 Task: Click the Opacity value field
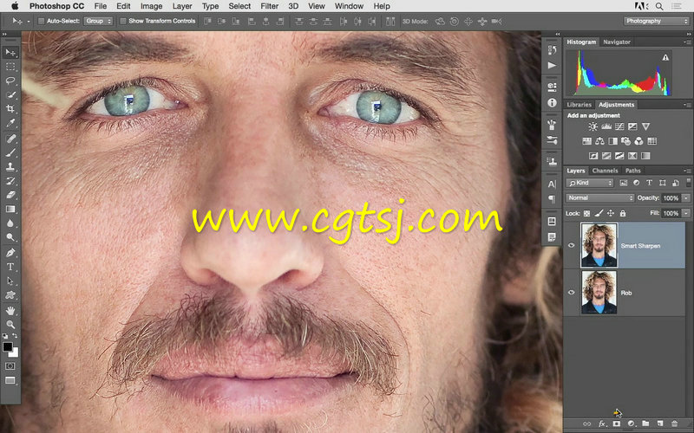[x=671, y=198]
